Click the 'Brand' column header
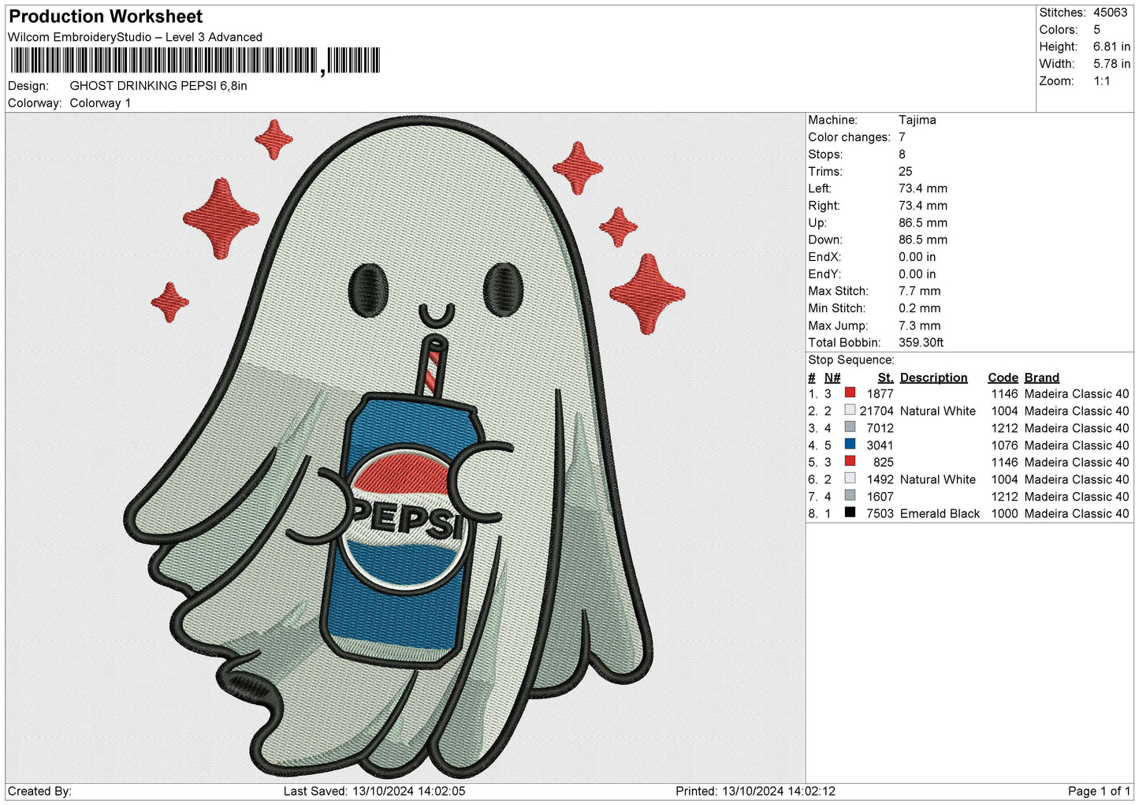This screenshot has height=805, width=1139. tap(1042, 378)
